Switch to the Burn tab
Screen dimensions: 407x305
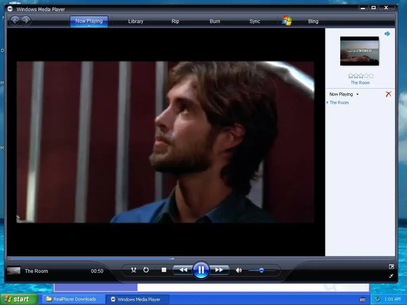(x=215, y=21)
